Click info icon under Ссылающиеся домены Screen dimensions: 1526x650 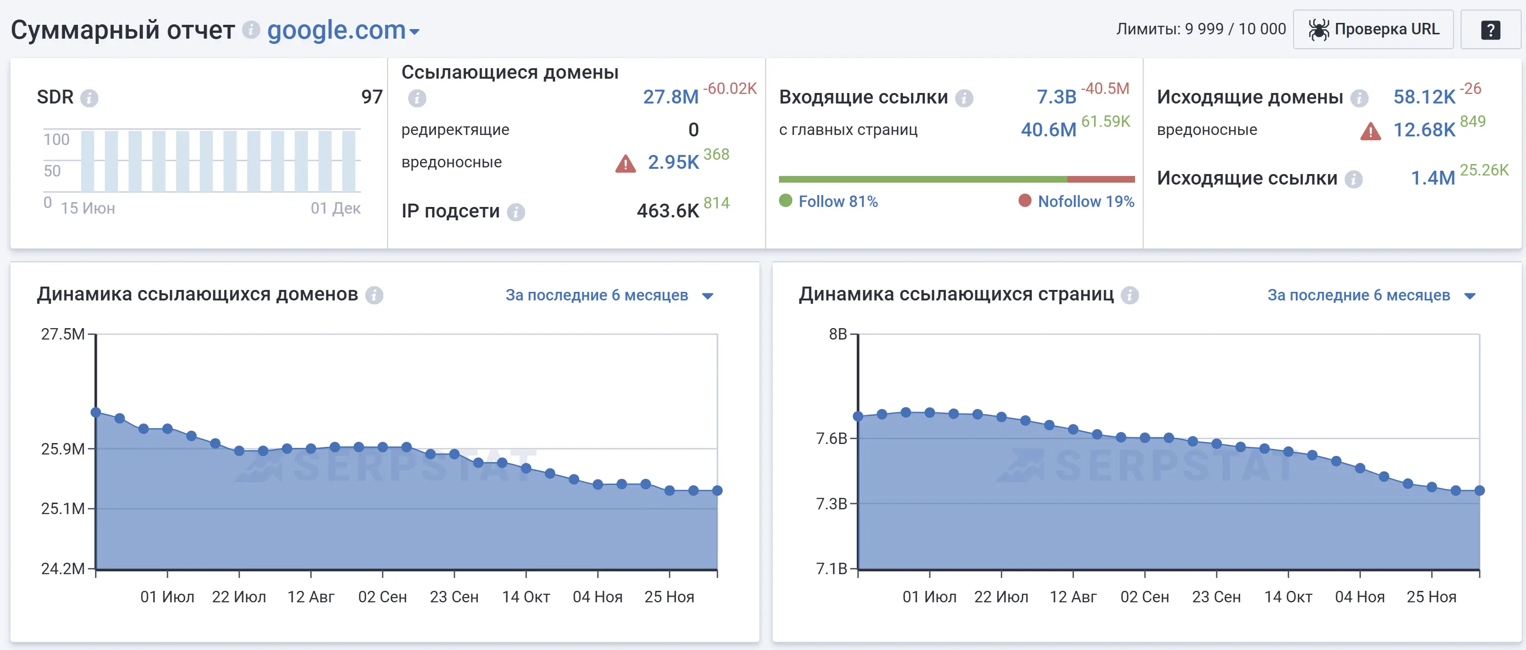tap(417, 98)
